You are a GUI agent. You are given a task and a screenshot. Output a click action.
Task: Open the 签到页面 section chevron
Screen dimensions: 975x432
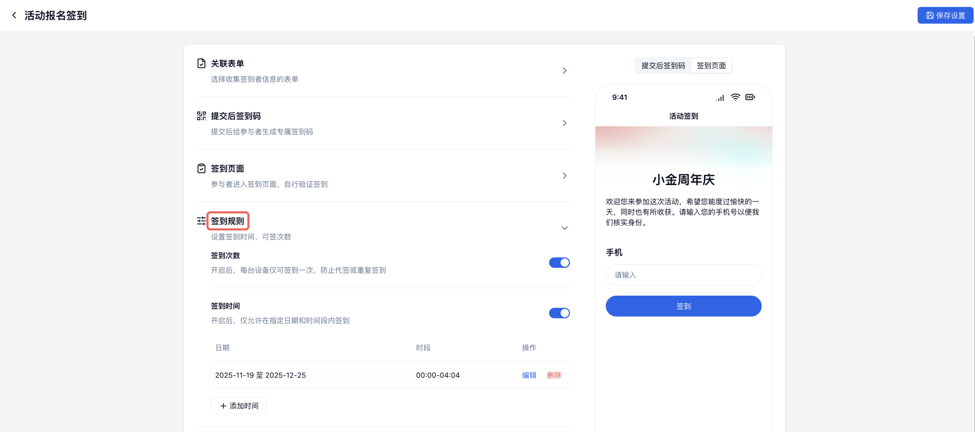coord(565,176)
